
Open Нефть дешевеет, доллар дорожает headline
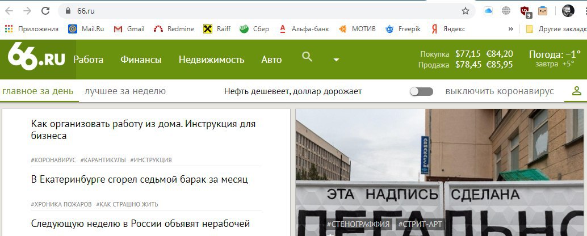(293, 91)
